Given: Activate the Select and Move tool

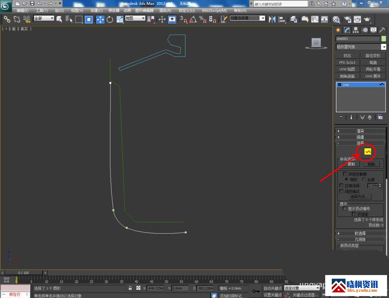Looking at the screenshot, I should 100,19.
